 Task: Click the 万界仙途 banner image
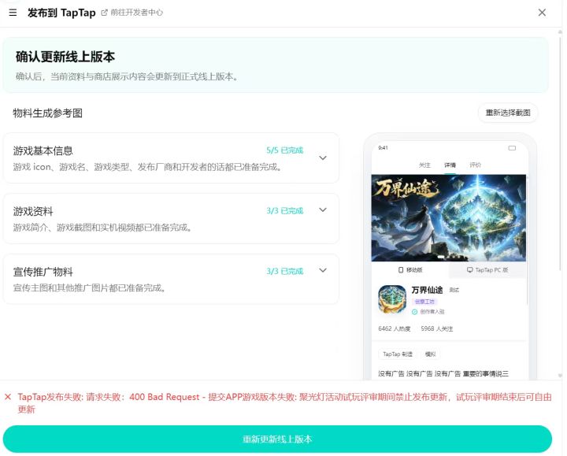tap(449, 217)
